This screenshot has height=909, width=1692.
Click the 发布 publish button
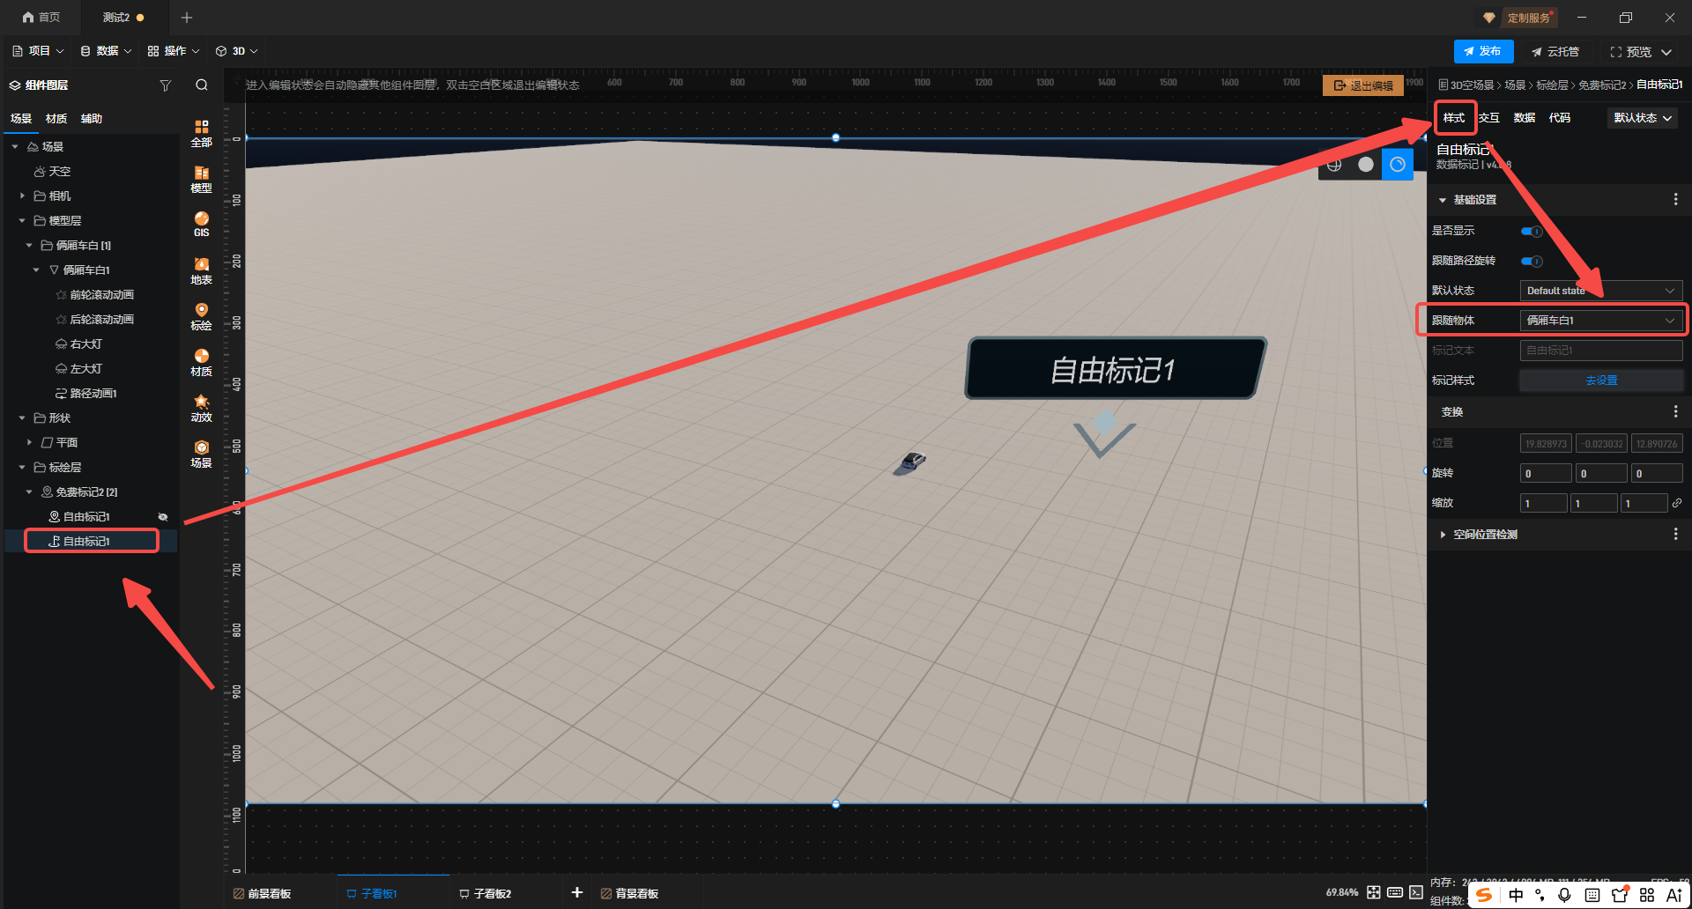pyautogui.click(x=1483, y=51)
